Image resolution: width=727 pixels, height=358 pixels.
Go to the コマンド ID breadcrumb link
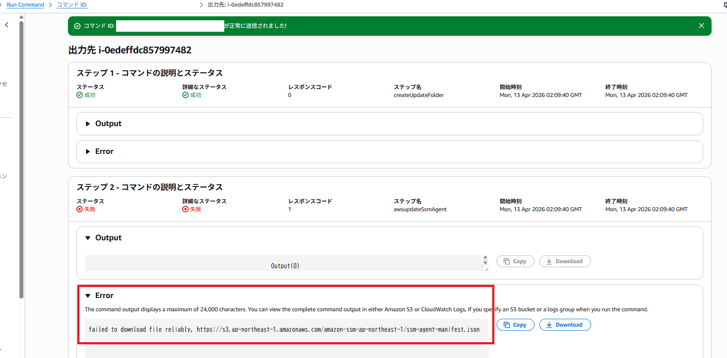pos(72,5)
